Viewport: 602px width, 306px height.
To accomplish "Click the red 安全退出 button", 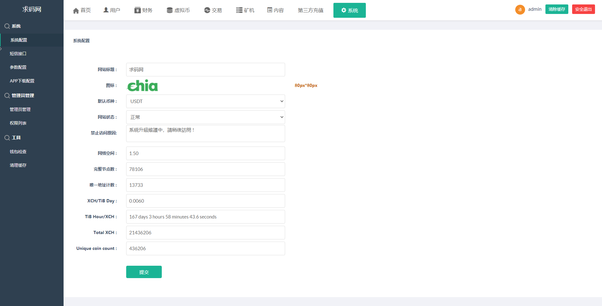I will coord(584,9).
